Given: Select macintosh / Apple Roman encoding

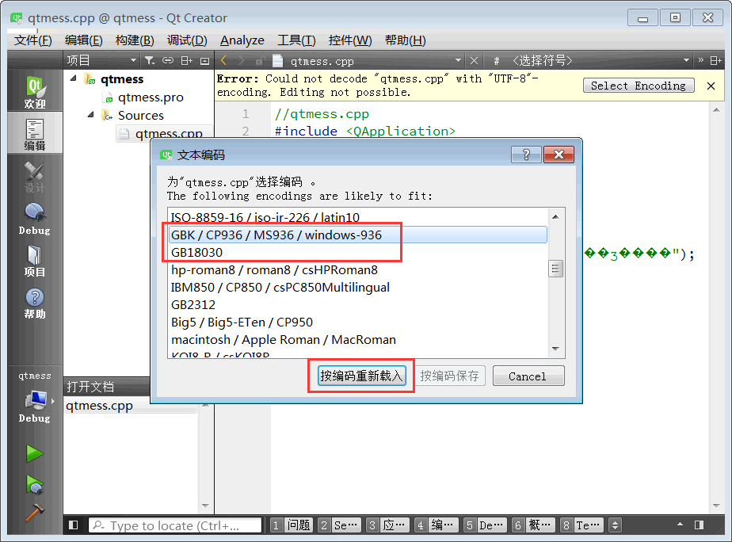Looking at the screenshot, I should tap(357, 339).
